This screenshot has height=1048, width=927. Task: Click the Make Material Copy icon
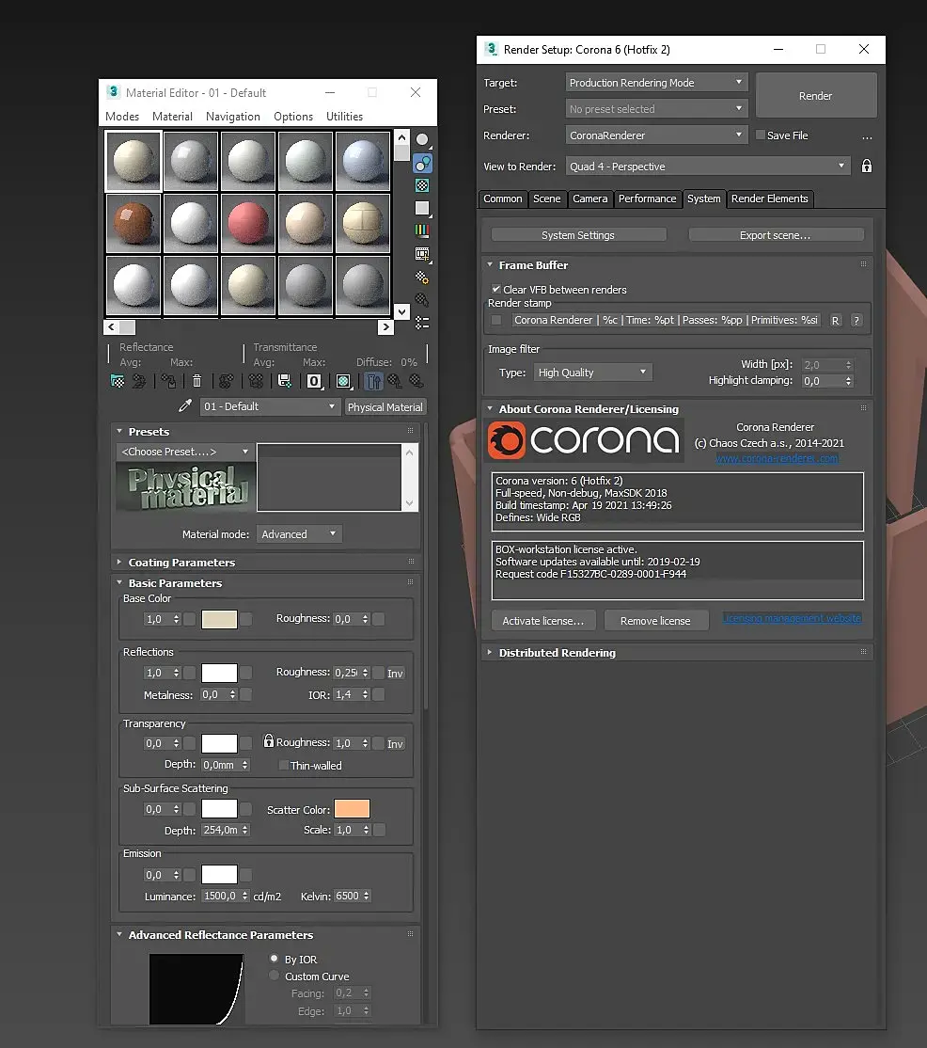pyautogui.click(x=227, y=381)
